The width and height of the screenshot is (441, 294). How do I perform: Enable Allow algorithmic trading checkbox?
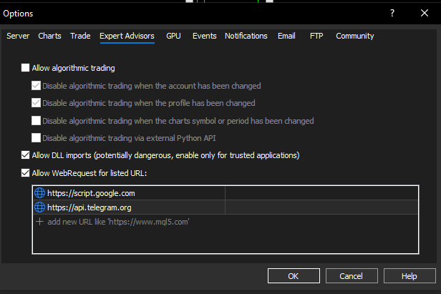tap(25, 68)
